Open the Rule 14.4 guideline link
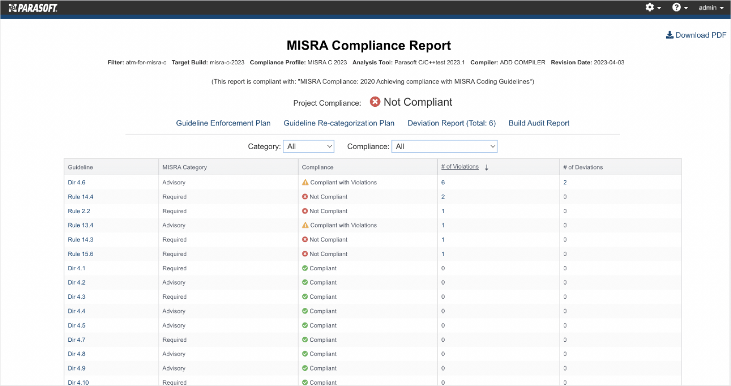 [80, 197]
